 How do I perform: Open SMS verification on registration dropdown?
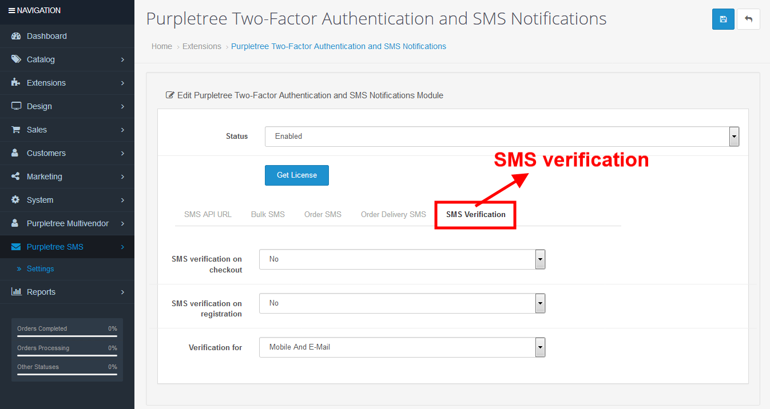click(x=402, y=303)
